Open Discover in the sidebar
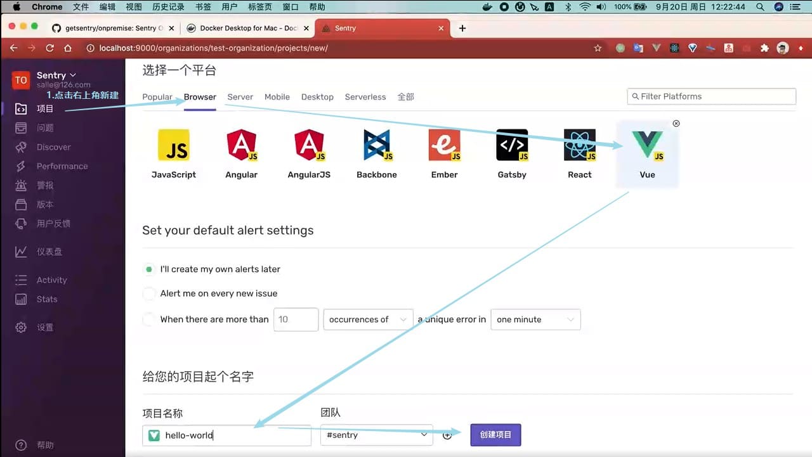812x457 pixels. [53, 147]
